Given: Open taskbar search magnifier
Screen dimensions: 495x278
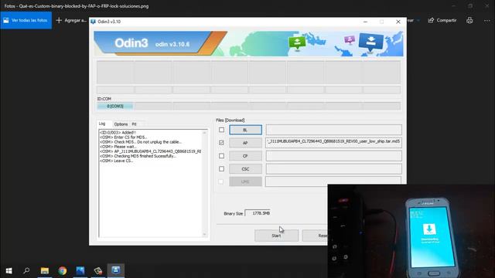Looking at the screenshot, I should pos(26,270).
